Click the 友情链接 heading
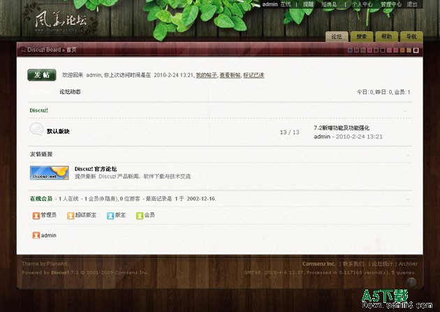This screenshot has height=312, width=440. click(x=41, y=154)
